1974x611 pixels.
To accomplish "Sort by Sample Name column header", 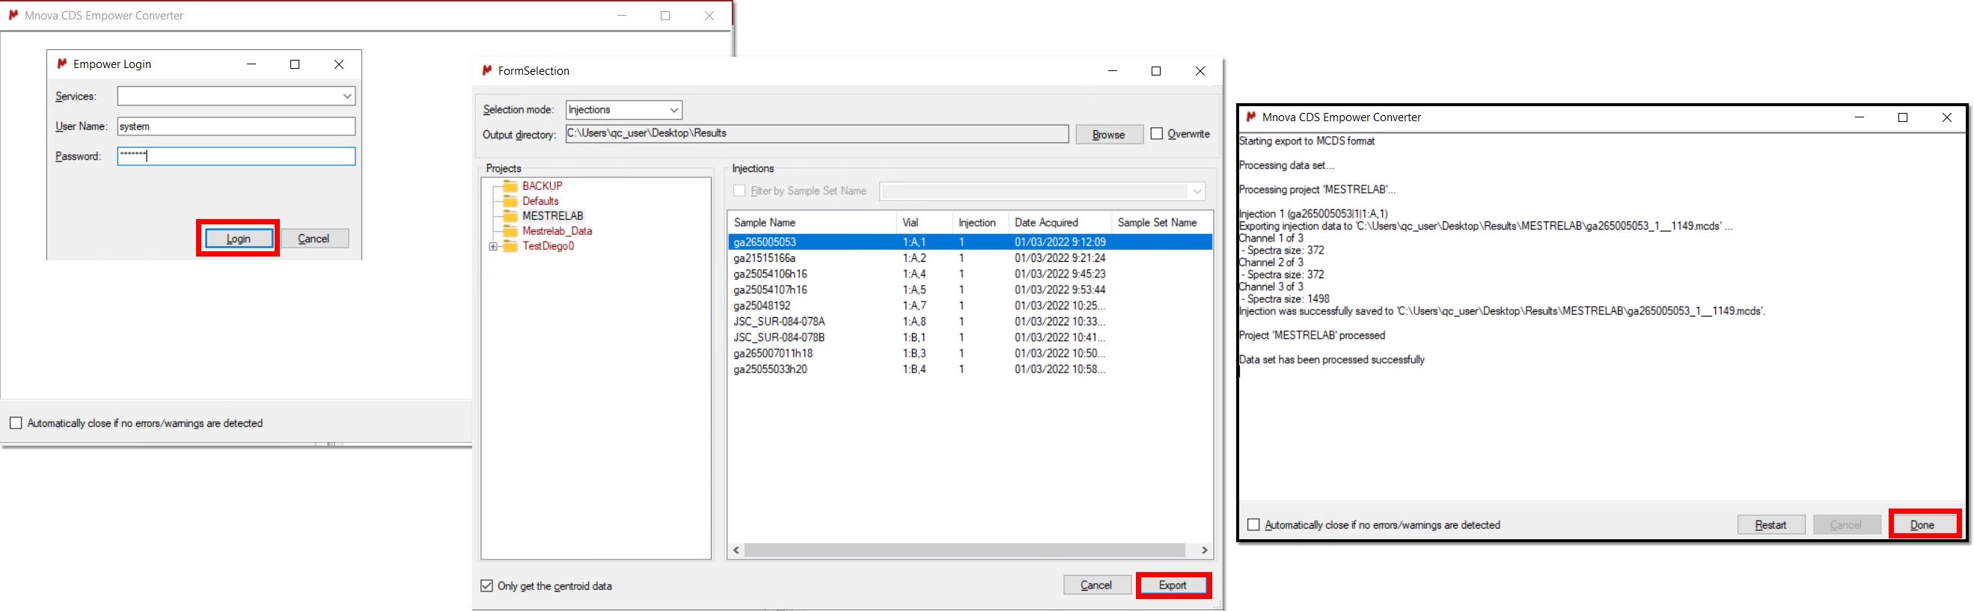I will 811,222.
